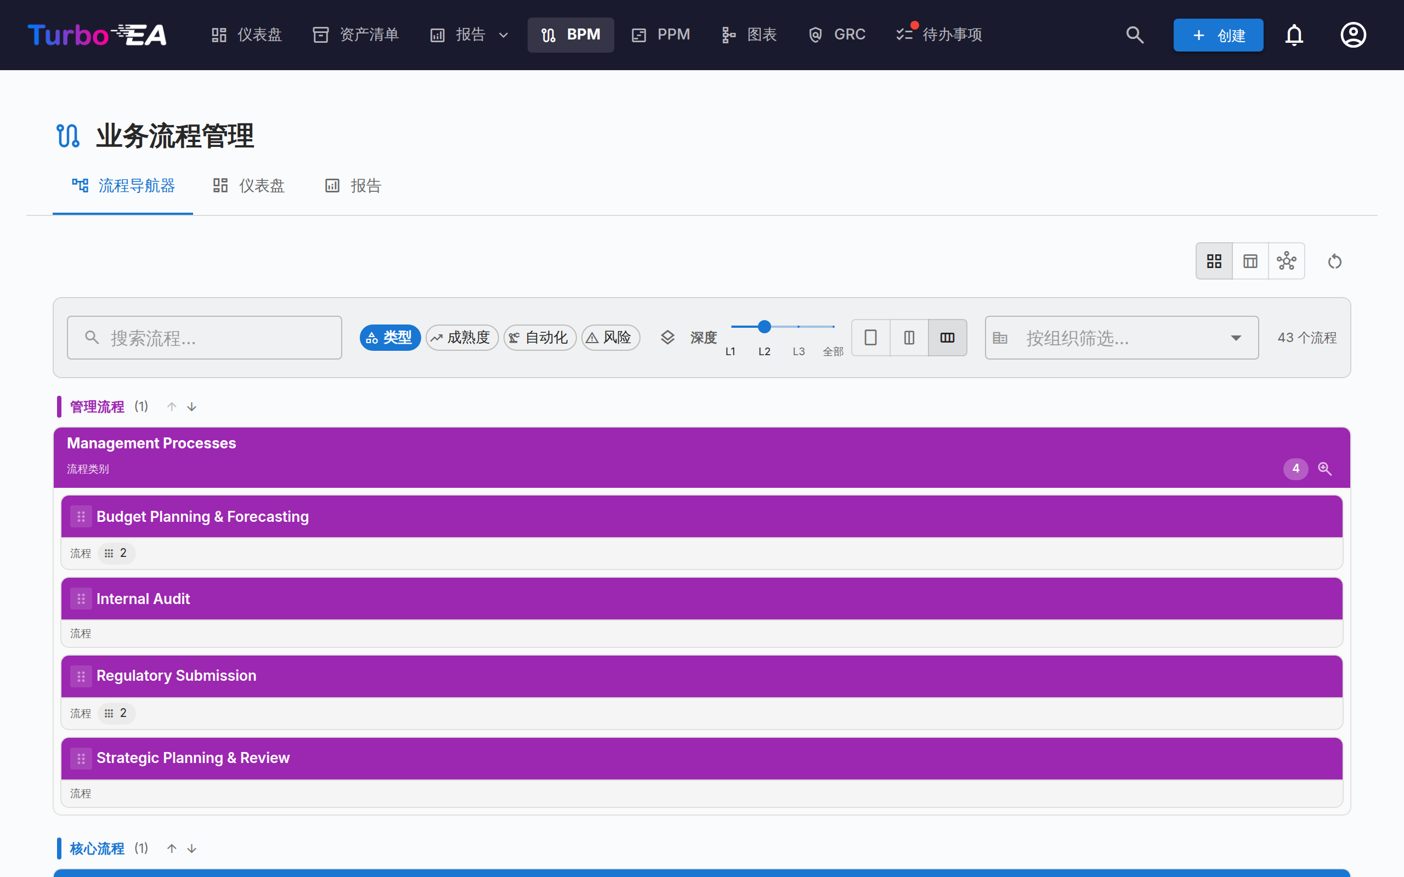Image resolution: width=1404 pixels, height=877 pixels.
Task: Select the single-column layout toggle
Action: tap(870, 338)
